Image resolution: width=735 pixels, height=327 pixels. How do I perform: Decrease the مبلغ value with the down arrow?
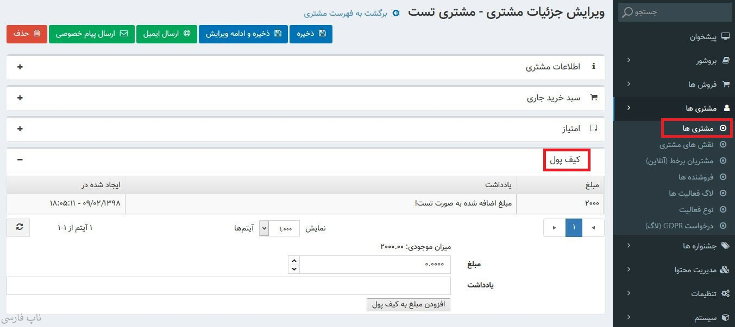coord(294,269)
